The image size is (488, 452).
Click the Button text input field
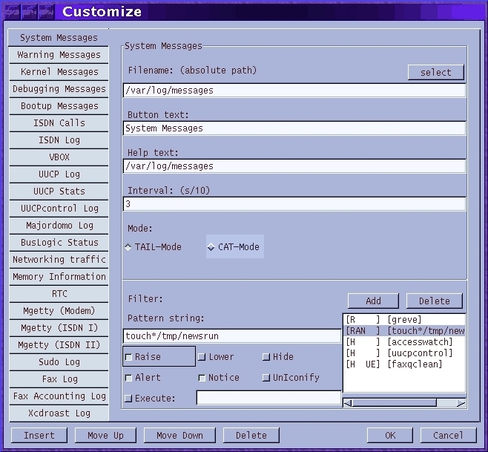coord(294,128)
